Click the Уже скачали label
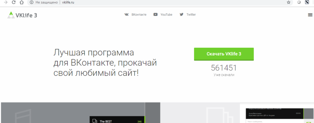 [224, 75]
